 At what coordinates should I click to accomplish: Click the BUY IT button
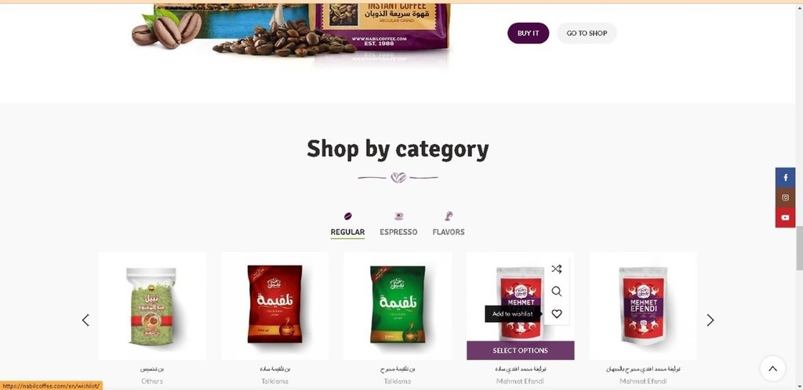528,33
